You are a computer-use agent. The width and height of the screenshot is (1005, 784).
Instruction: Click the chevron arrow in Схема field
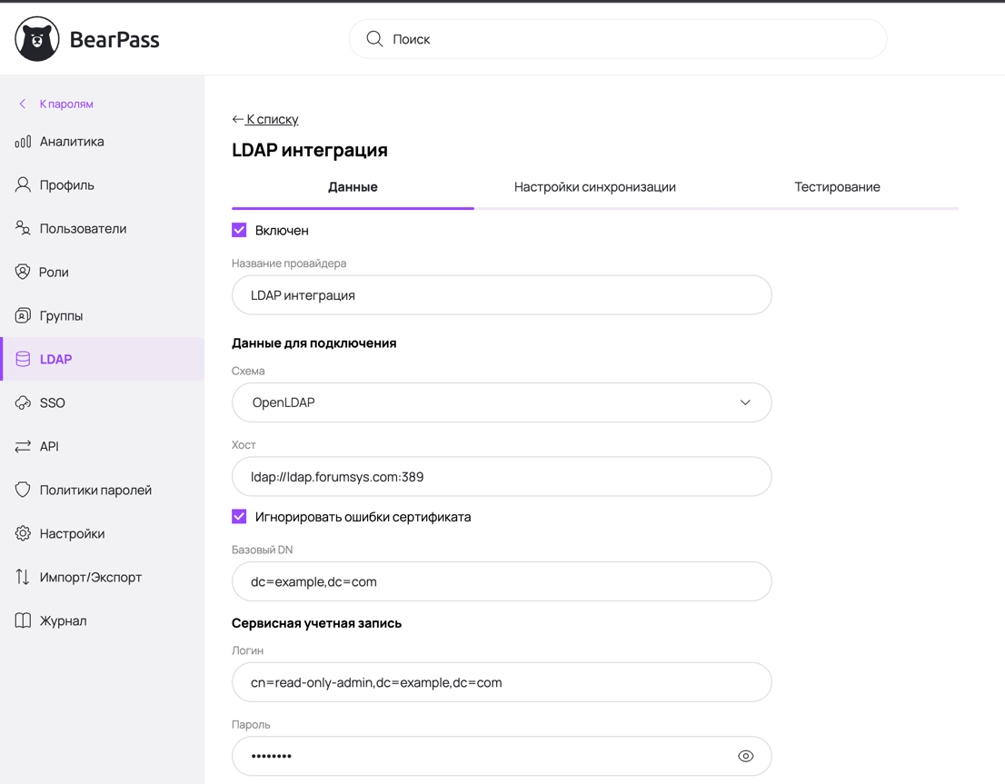point(745,402)
